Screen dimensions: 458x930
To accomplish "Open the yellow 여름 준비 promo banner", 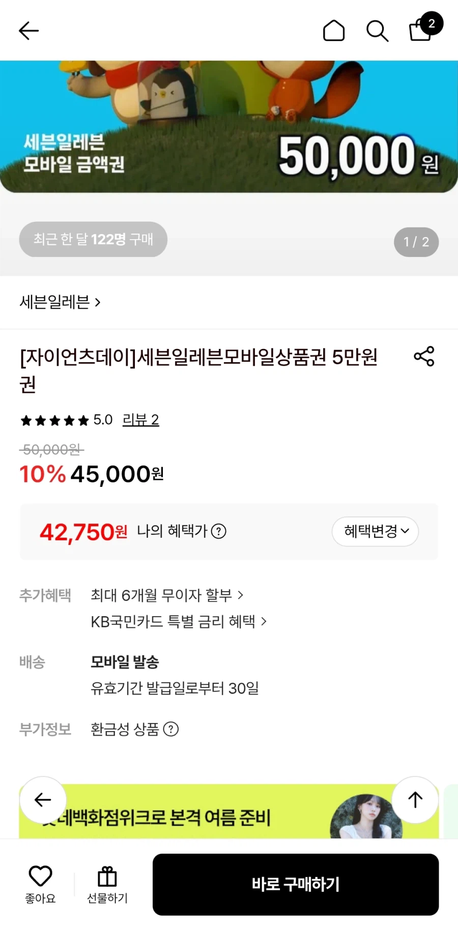I will (229, 811).
